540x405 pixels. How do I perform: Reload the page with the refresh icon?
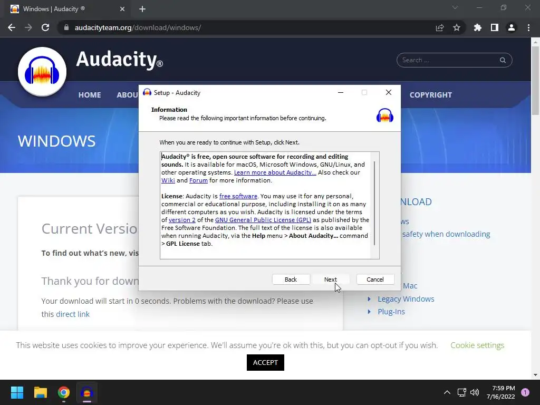point(45,27)
